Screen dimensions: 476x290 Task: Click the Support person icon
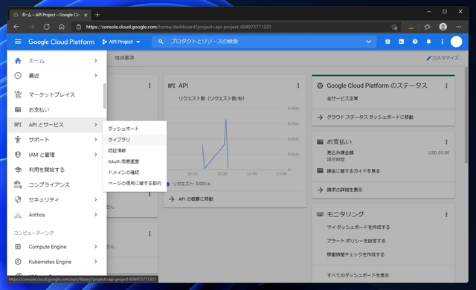[18, 140]
